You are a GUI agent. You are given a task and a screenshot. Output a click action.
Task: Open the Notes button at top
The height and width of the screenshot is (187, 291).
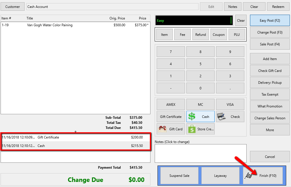tap(233, 7)
